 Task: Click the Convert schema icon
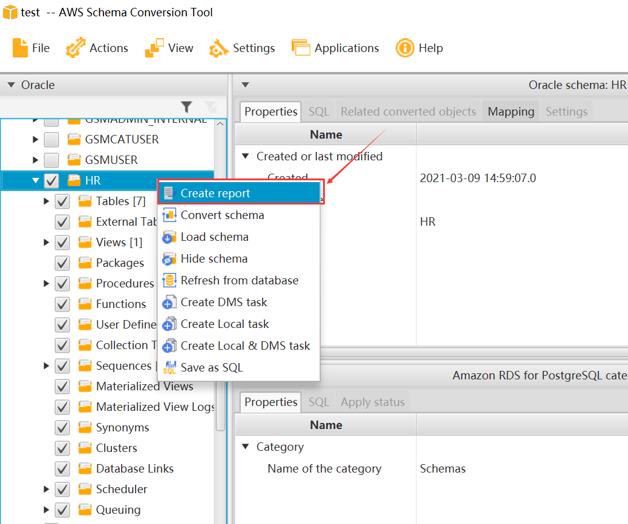[169, 215]
